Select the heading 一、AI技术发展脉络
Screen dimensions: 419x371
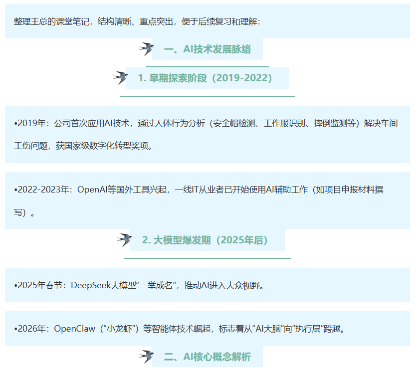207,49
